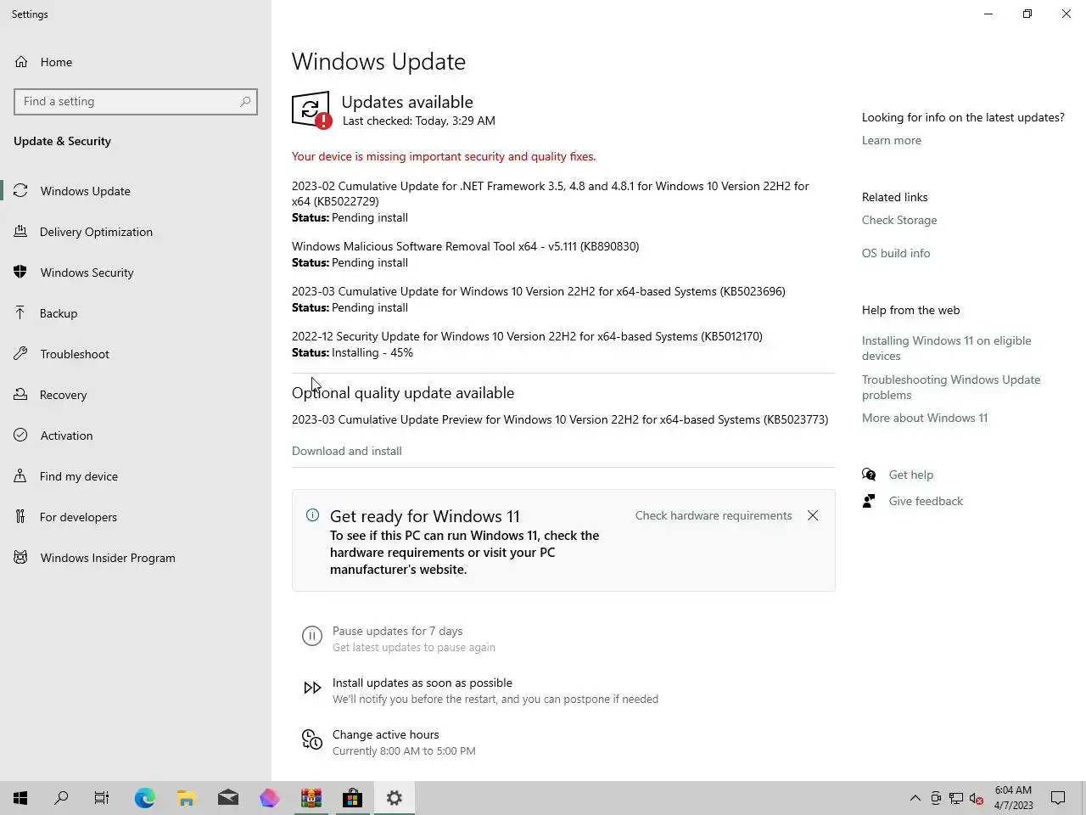Viewport: 1086px width, 815px height.
Task: Click the taskbar clock showing 6:04 AM
Action: point(1013,798)
